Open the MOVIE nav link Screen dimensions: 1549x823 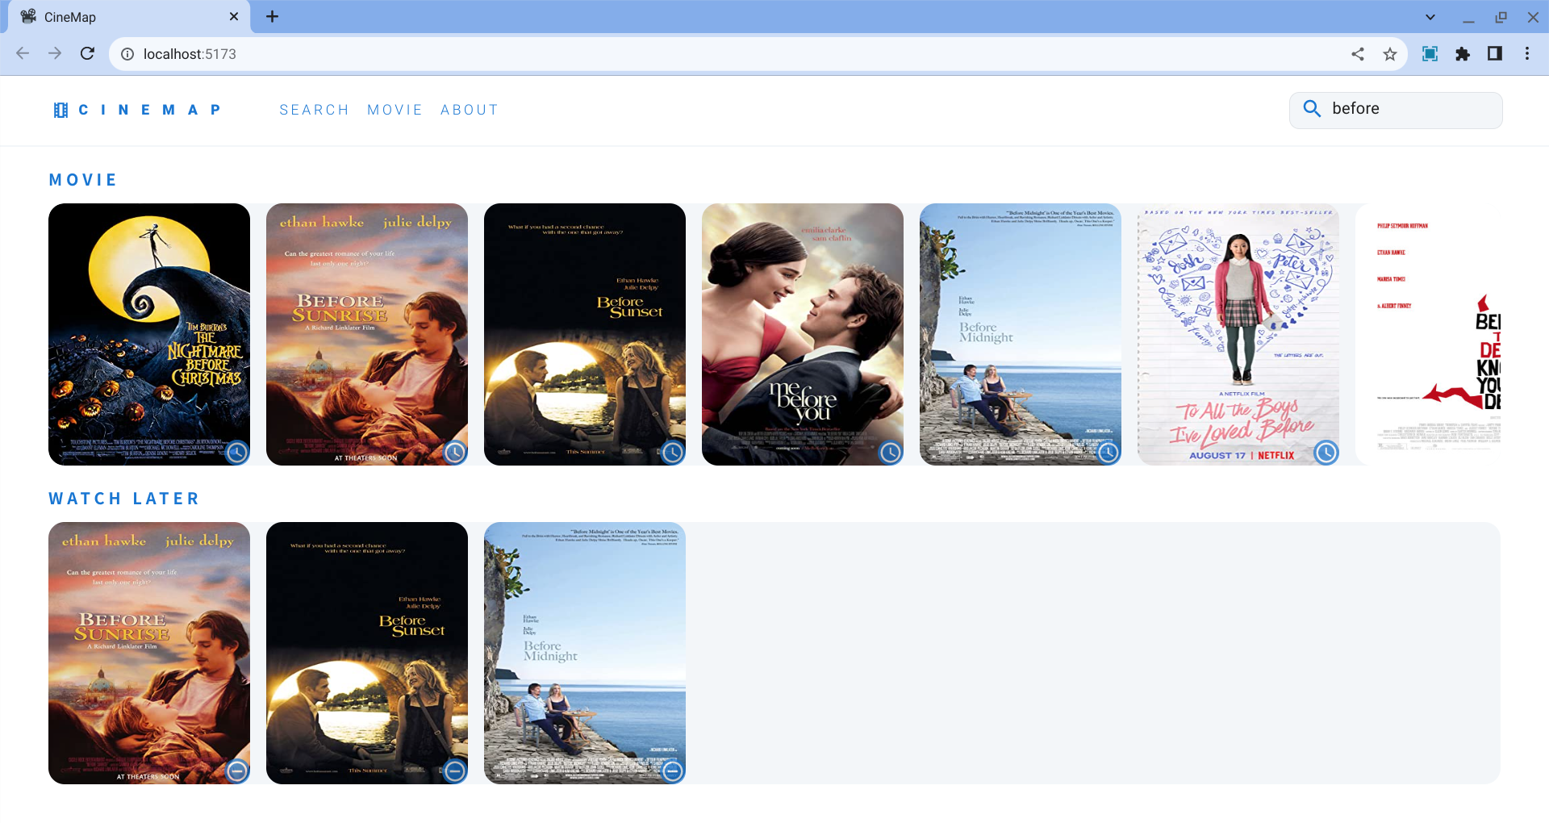pos(395,110)
